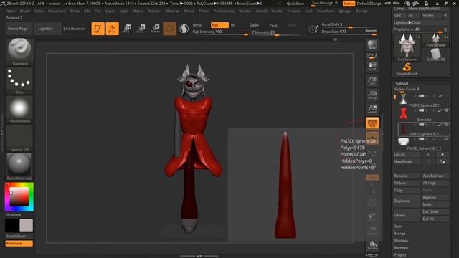Toggle Alternate color button
This screenshot has width=459, height=258.
click(x=19, y=244)
